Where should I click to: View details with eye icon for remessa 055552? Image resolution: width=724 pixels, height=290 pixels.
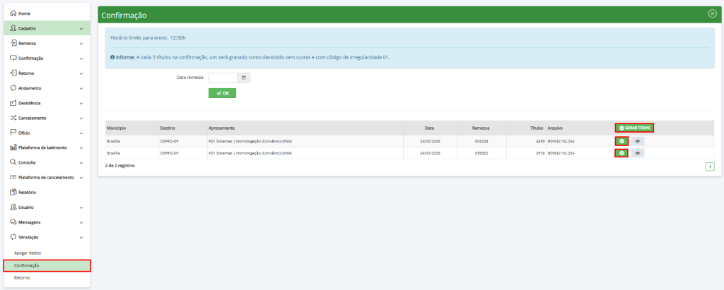[x=637, y=152]
